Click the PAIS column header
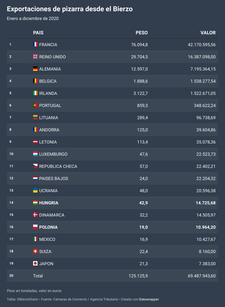The width and height of the screenshot is (225, 307). (x=38, y=33)
